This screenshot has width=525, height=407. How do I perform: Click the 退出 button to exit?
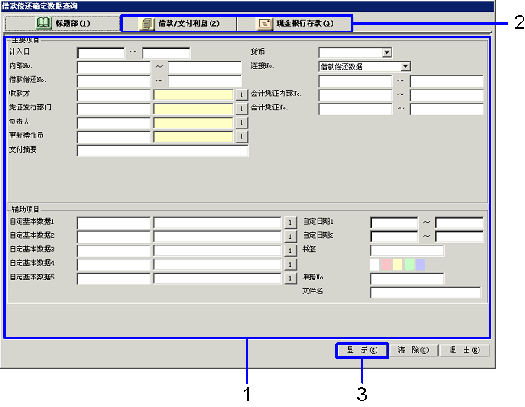[464, 351]
